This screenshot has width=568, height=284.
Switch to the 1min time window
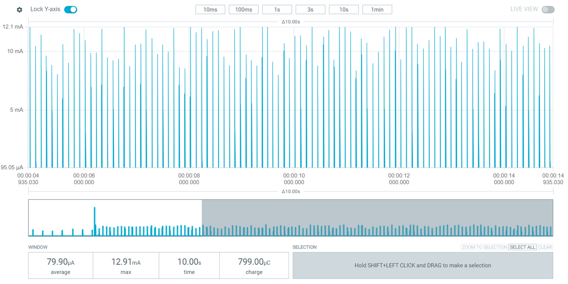pos(377,9)
